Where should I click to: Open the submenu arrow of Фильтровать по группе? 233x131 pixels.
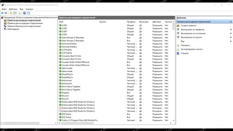(x=231, y=37)
